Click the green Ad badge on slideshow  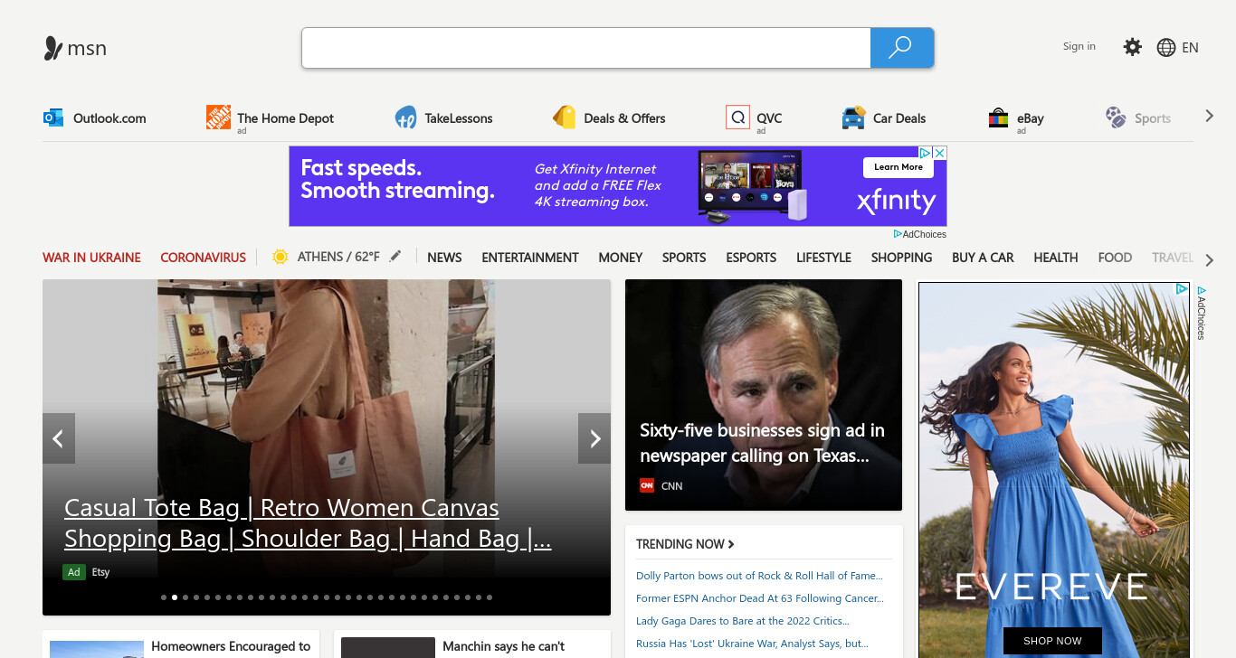73,572
